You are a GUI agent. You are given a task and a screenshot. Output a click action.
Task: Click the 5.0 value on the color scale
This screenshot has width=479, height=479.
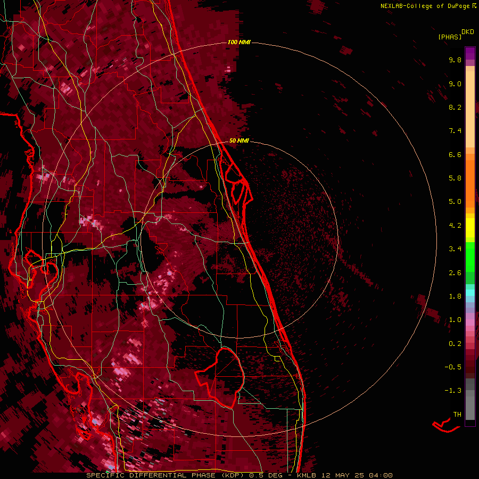(x=455, y=202)
